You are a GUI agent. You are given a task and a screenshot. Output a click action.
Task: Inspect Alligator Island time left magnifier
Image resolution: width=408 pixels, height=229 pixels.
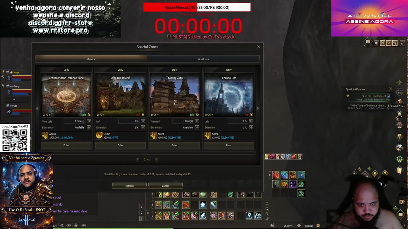(143, 121)
